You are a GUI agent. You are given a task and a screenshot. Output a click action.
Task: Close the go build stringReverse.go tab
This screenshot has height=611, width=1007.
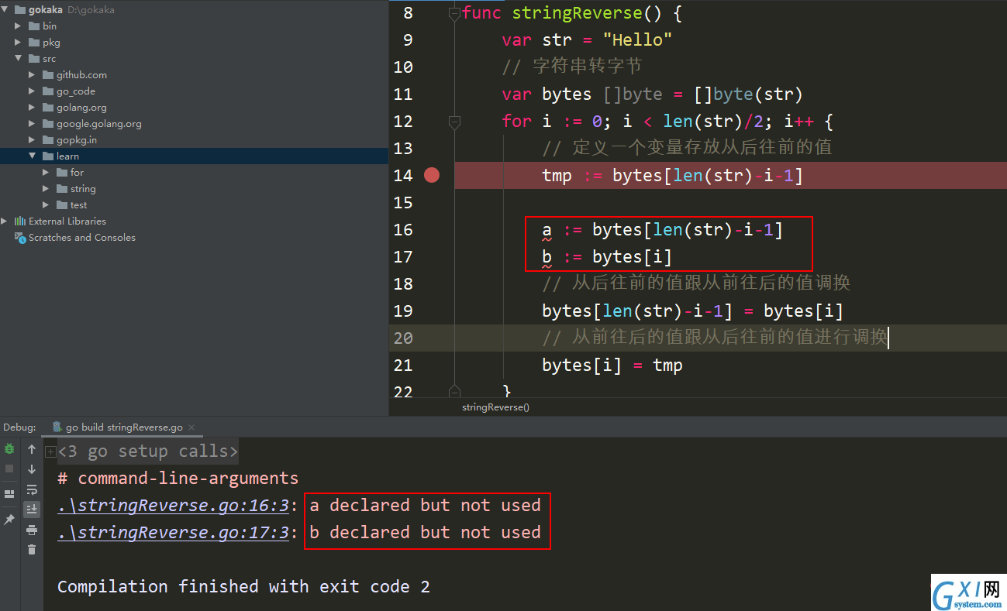(x=191, y=427)
